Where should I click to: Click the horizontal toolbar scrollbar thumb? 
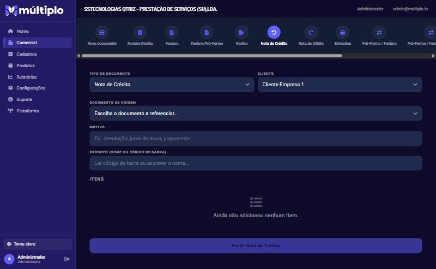212,56
